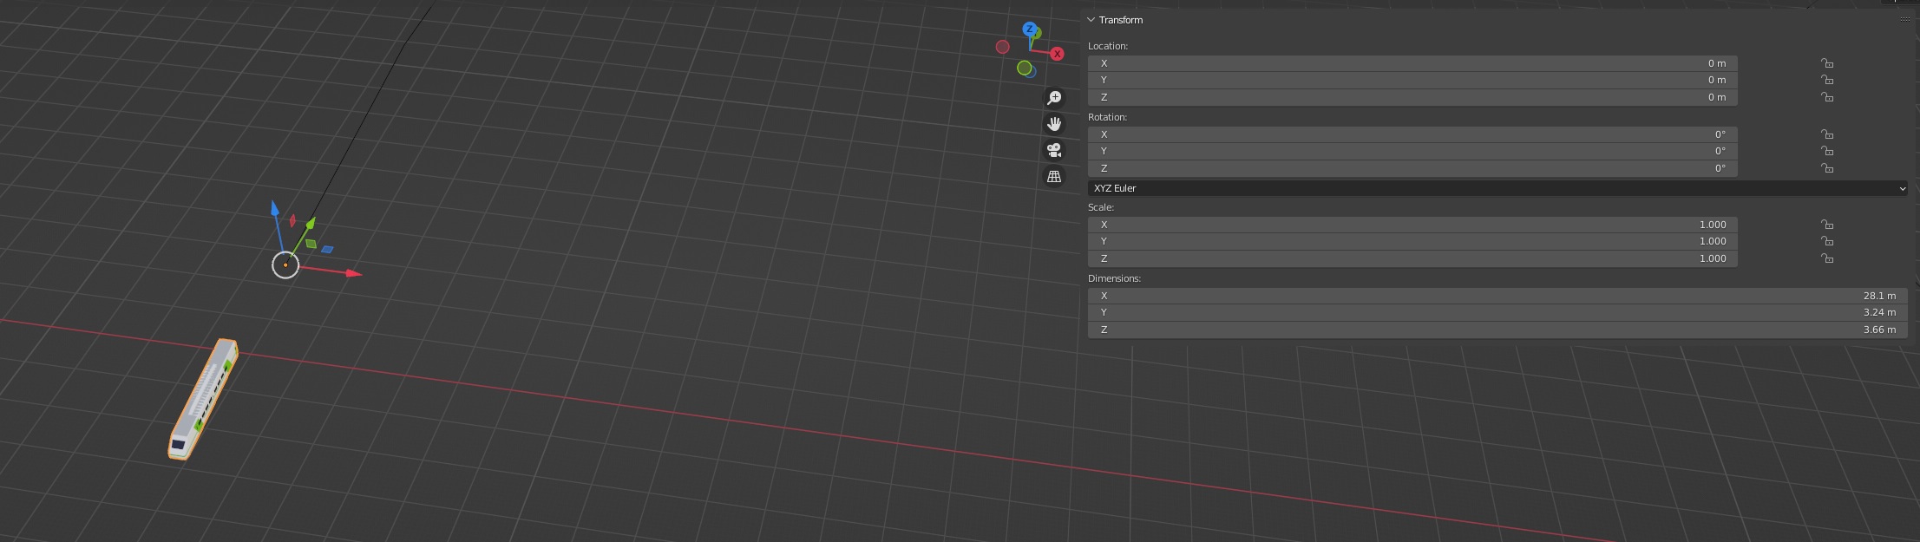The image size is (1920, 542).
Task: Click the Location Y value field
Action: [1412, 80]
